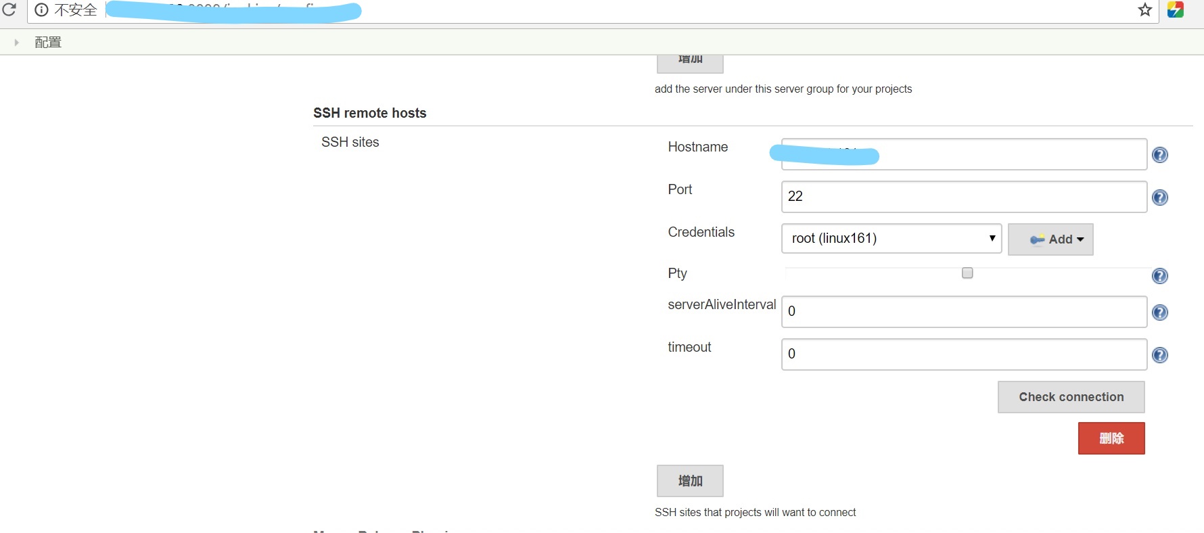Click the partially visible 增加 button at top
Screen dimensions: 1204x533
pyautogui.click(x=690, y=64)
